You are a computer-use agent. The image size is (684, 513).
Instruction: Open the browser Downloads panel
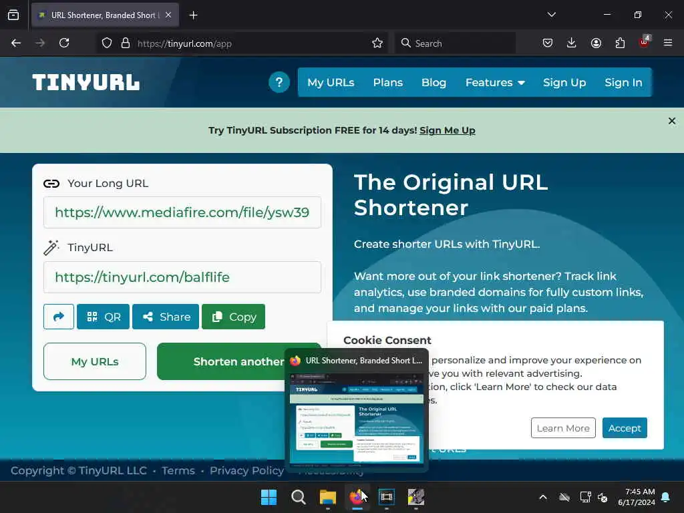coord(572,43)
